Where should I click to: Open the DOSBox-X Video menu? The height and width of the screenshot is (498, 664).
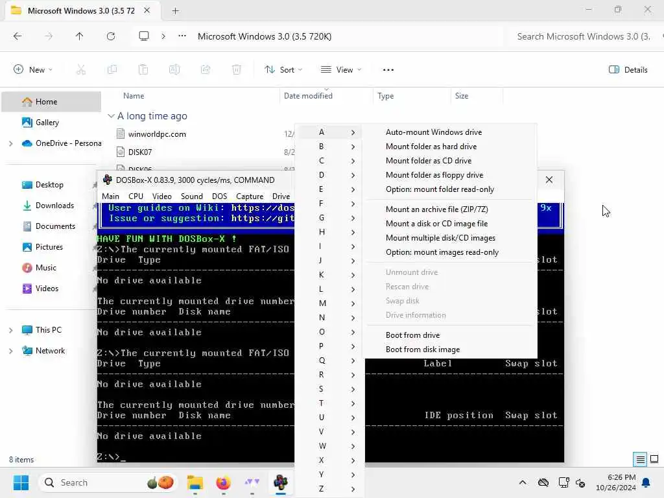point(162,196)
